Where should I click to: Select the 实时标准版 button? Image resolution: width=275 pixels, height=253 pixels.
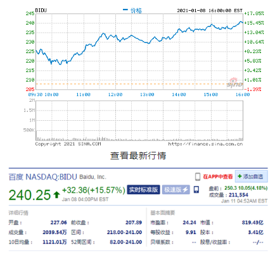pyautogui.click(x=143, y=190)
